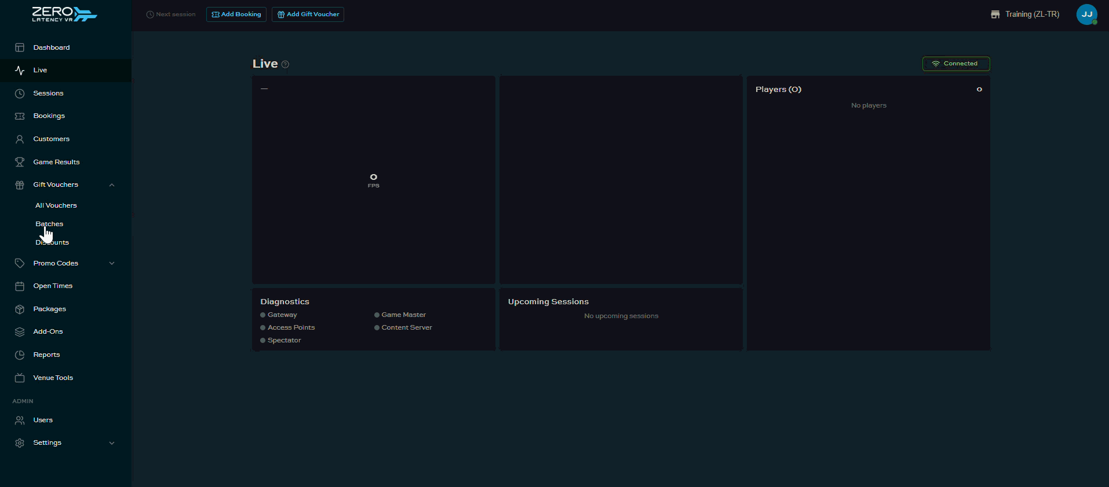
Task: Click the "No players" message
Action: coord(869,105)
